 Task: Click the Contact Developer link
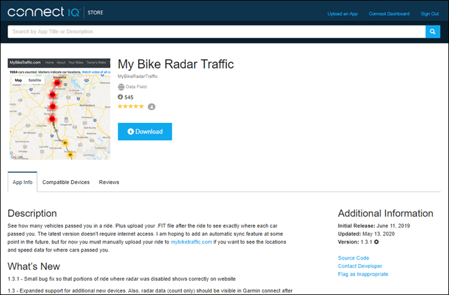click(x=360, y=266)
